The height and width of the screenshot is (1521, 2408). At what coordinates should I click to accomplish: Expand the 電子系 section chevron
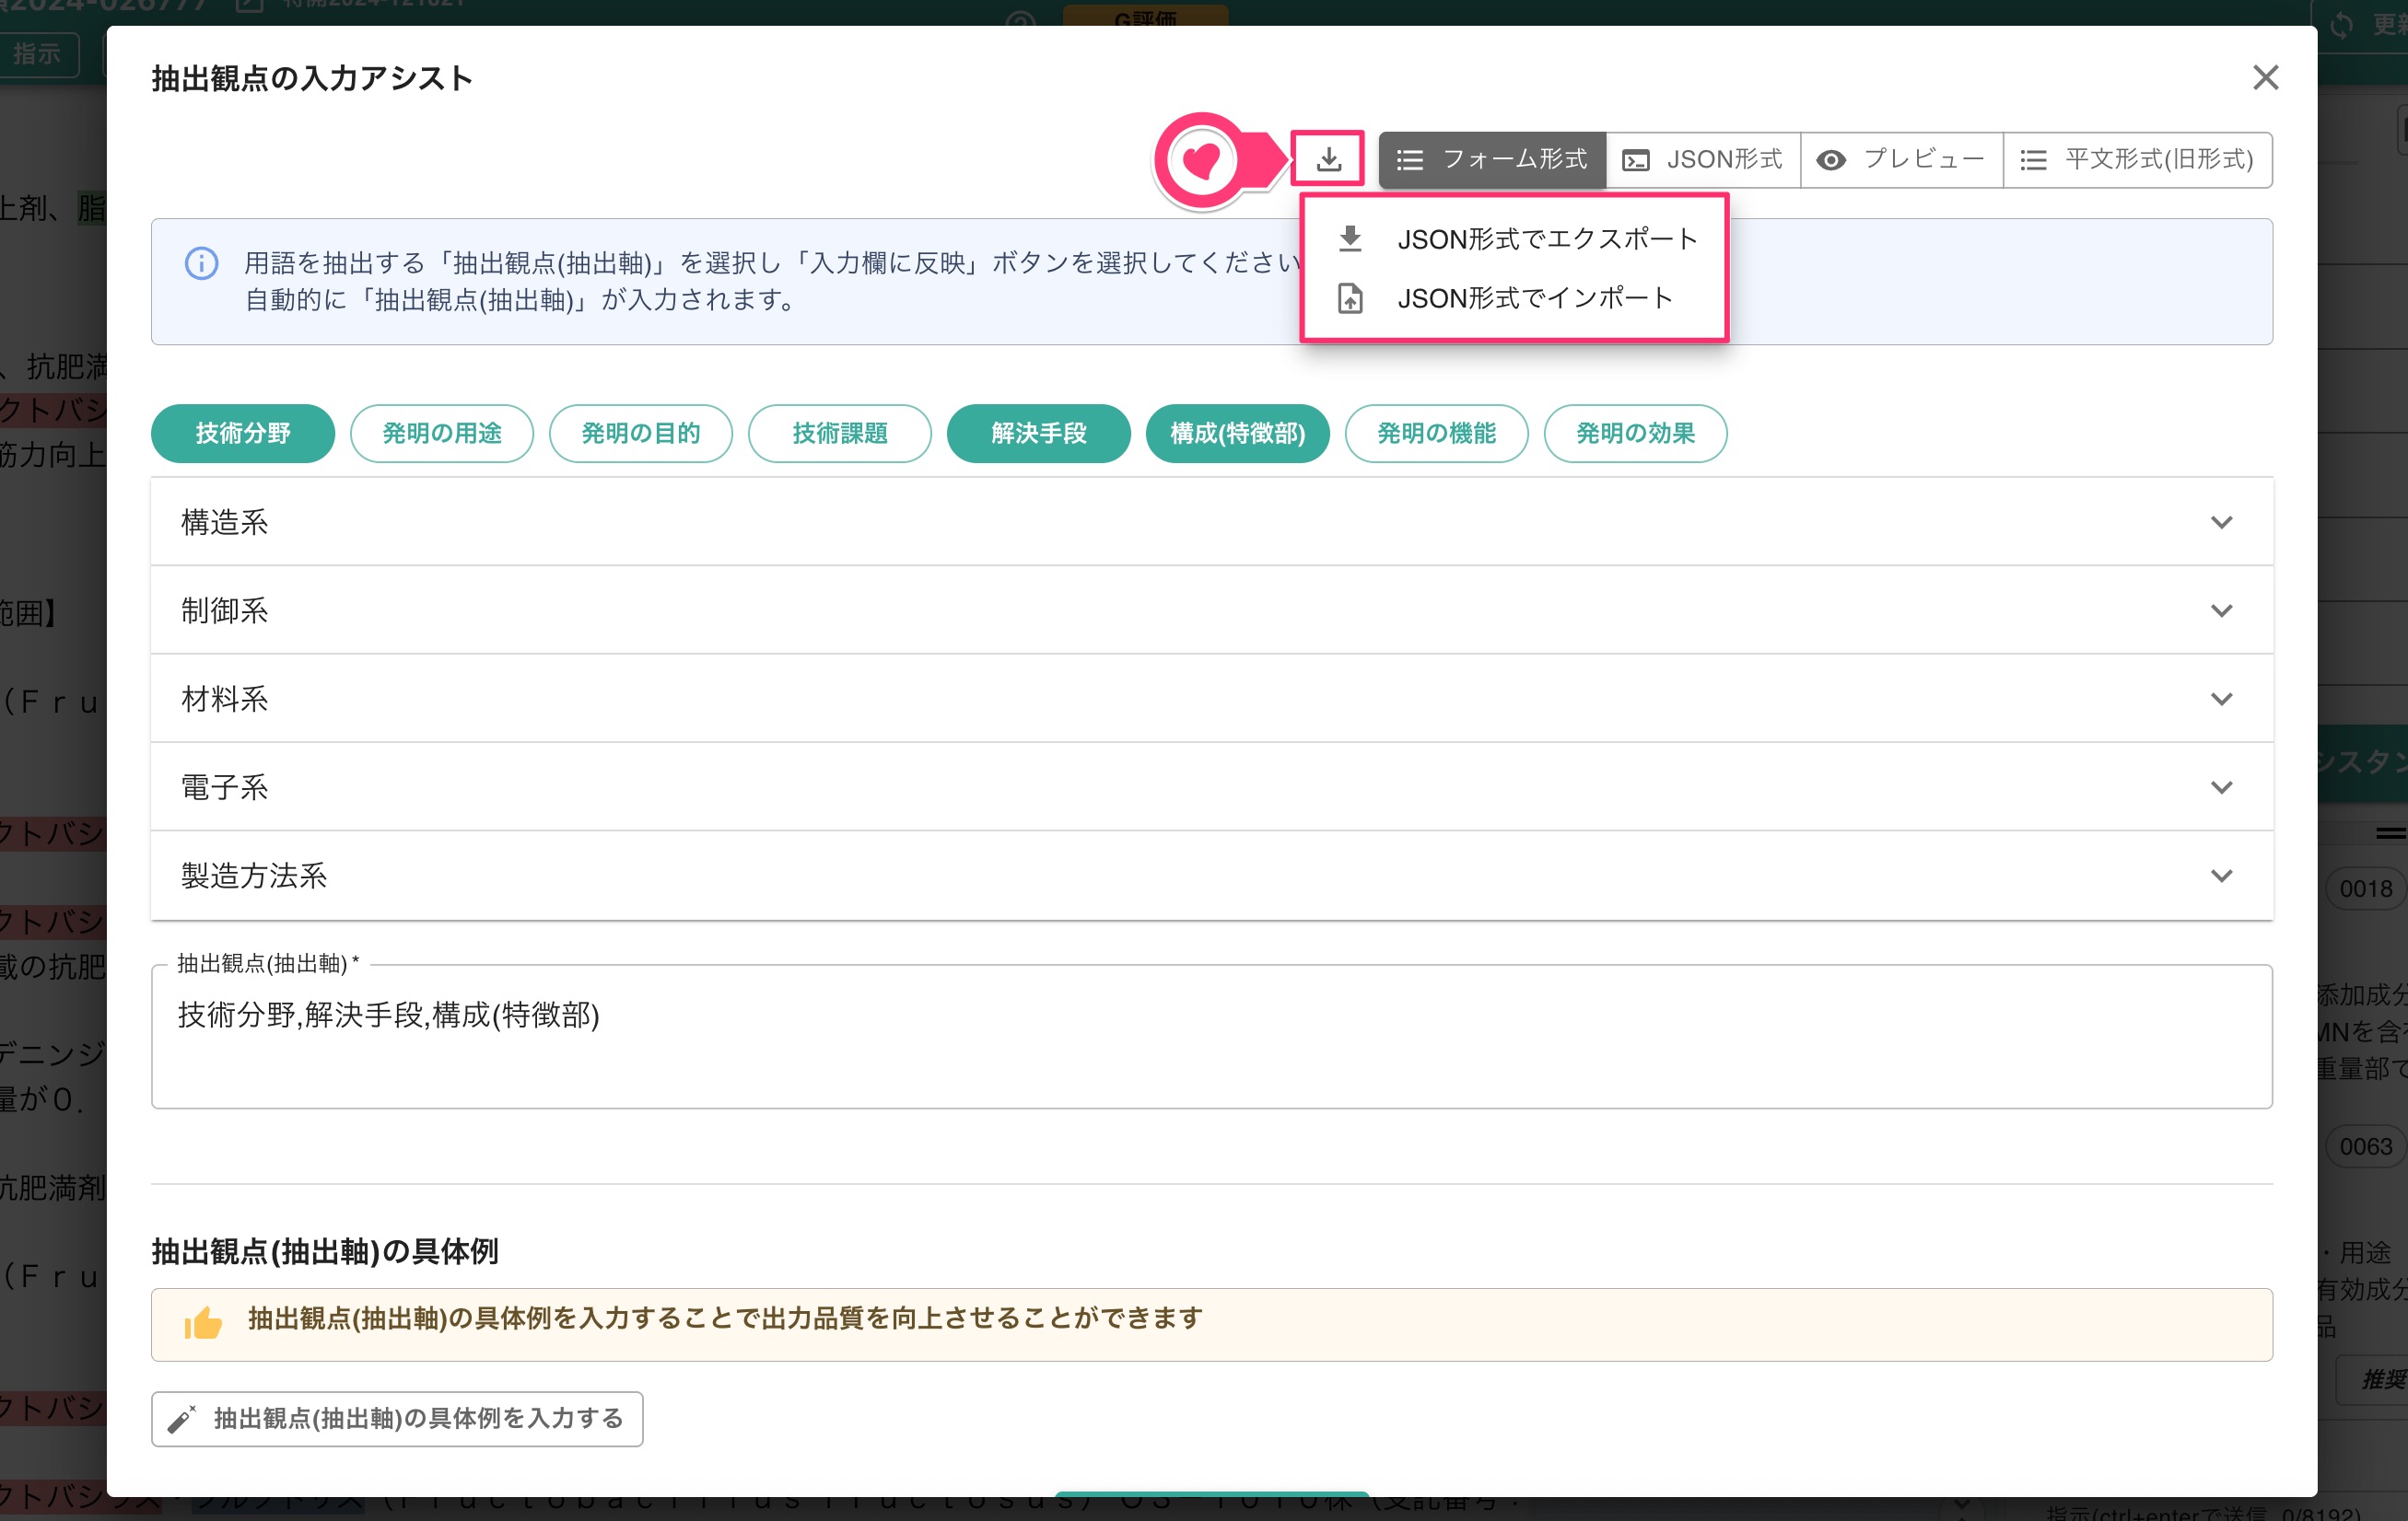pyautogui.click(x=2221, y=787)
